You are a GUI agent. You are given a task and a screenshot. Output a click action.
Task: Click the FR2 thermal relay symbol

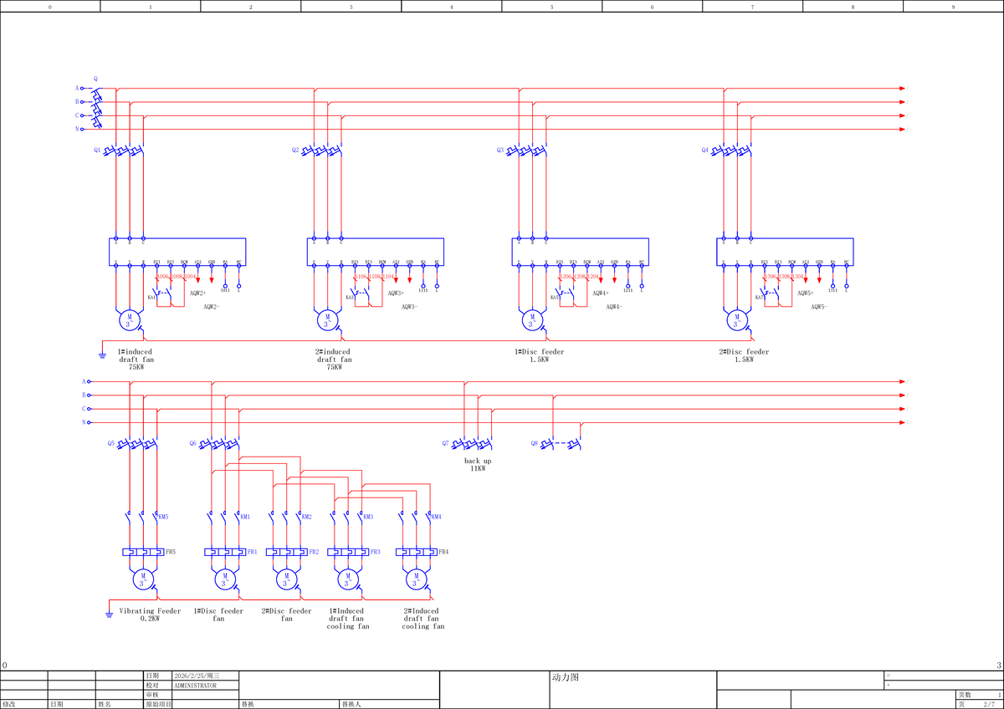point(286,552)
